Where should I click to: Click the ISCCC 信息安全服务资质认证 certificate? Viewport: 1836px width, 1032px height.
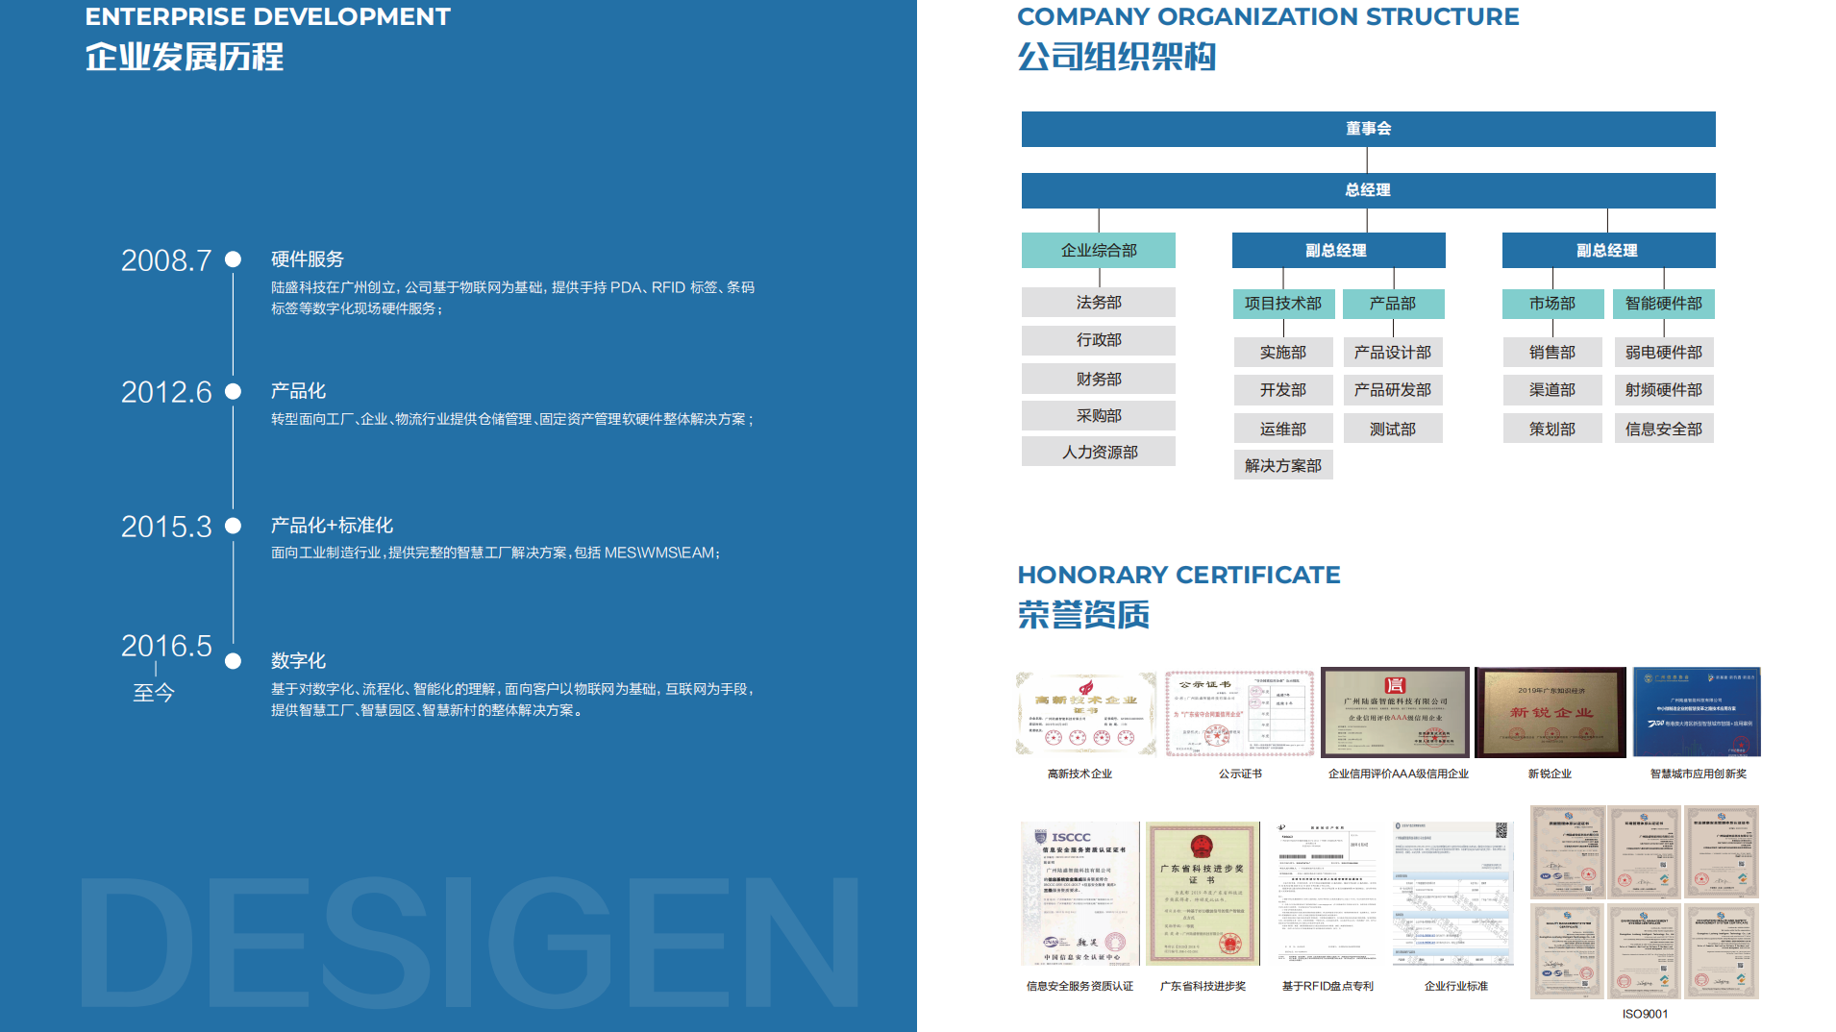(x=1079, y=894)
